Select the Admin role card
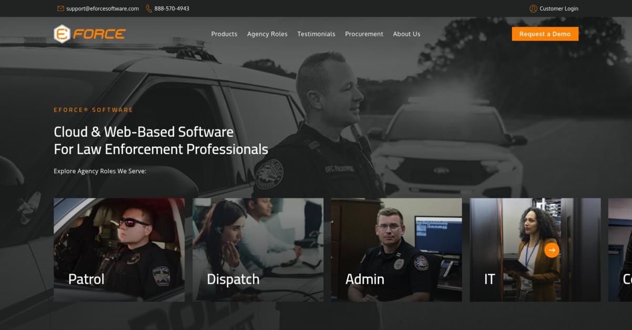Screen dimensions: 632x330 [396, 250]
